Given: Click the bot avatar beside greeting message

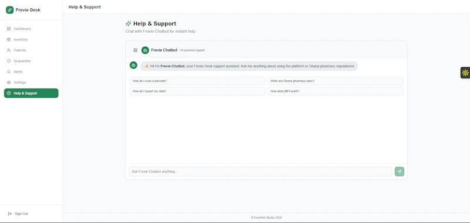Looking at the screenshot, I should 133,65.
